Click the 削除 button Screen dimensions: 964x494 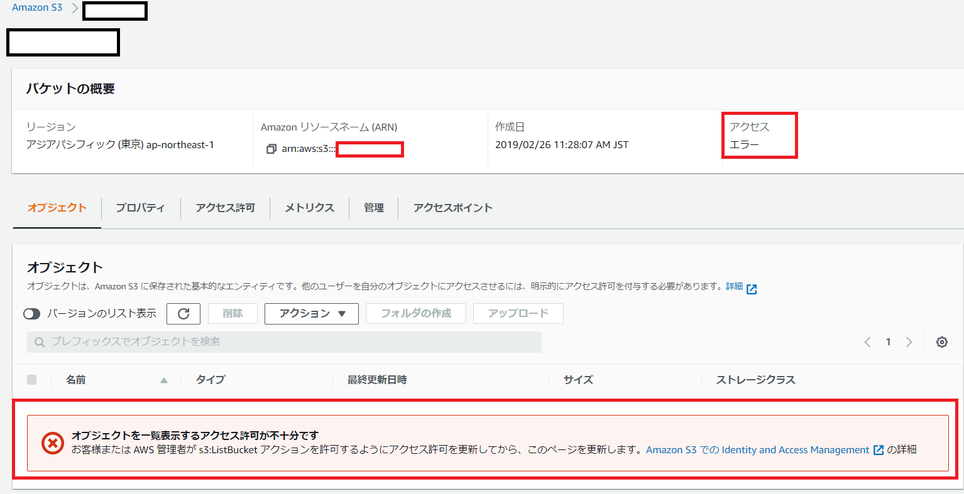tap(233, 313)
